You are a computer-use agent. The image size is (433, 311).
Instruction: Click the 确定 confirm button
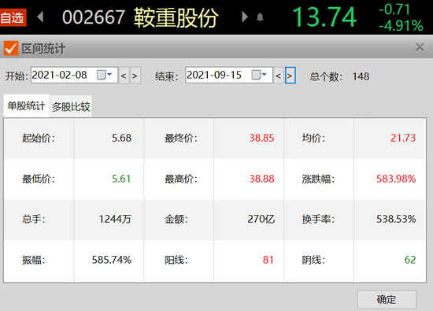[387, 299]
